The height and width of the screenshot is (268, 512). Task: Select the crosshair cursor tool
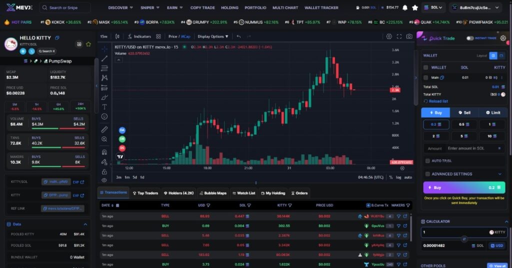104,49
